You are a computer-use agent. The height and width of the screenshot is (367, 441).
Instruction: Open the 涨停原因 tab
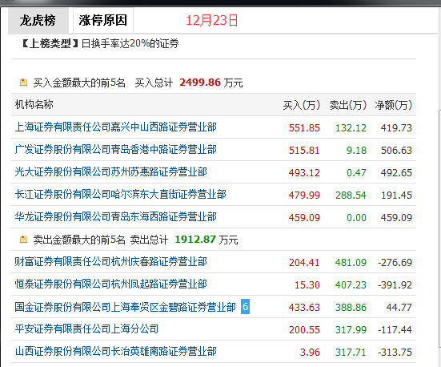coord(103,21)
